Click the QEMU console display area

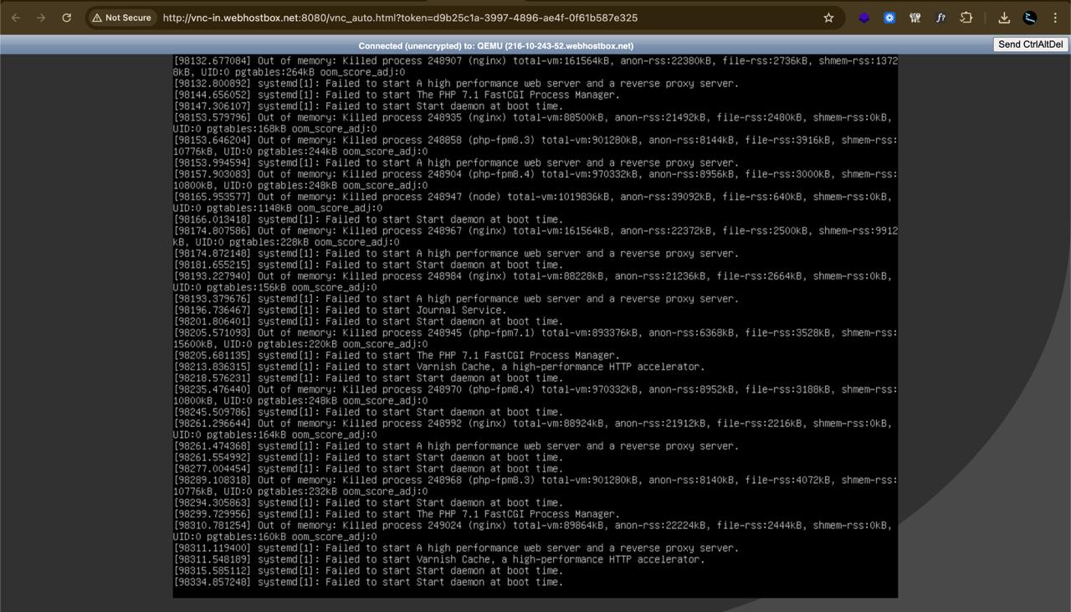click(535, 327)
